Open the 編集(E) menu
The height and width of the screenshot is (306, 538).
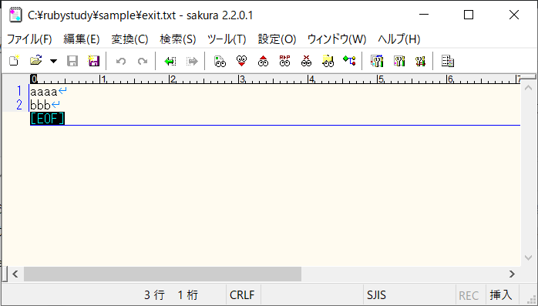pos(82,39)
